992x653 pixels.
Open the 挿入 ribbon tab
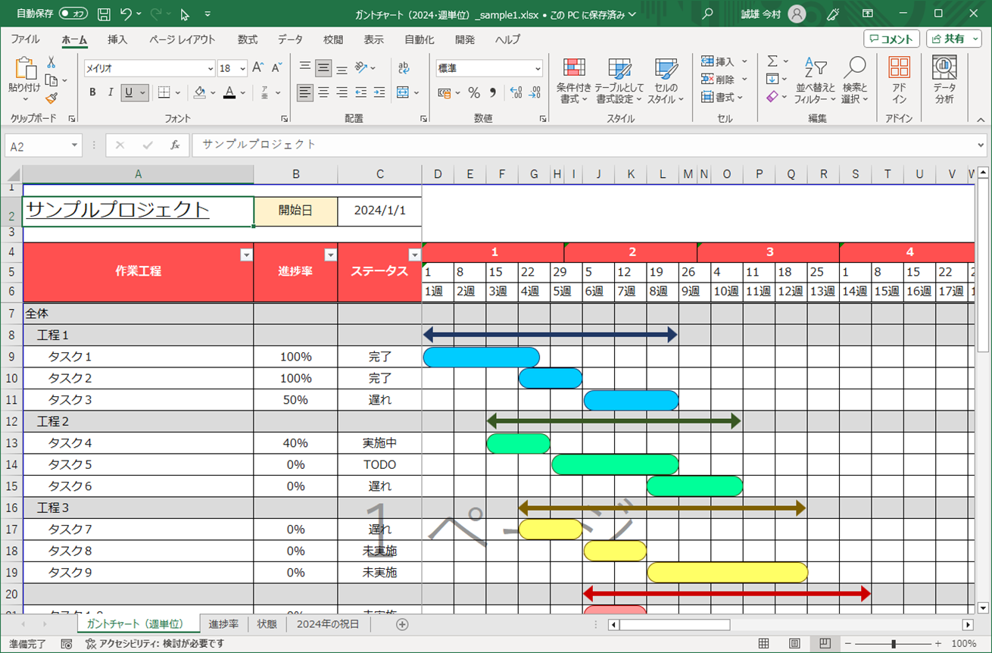[117, 39]
